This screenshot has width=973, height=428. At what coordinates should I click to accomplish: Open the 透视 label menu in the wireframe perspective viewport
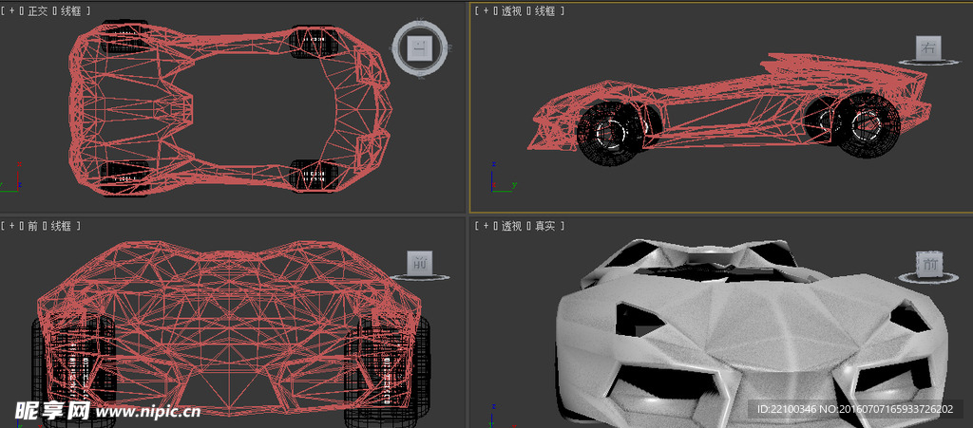point(512,11)
